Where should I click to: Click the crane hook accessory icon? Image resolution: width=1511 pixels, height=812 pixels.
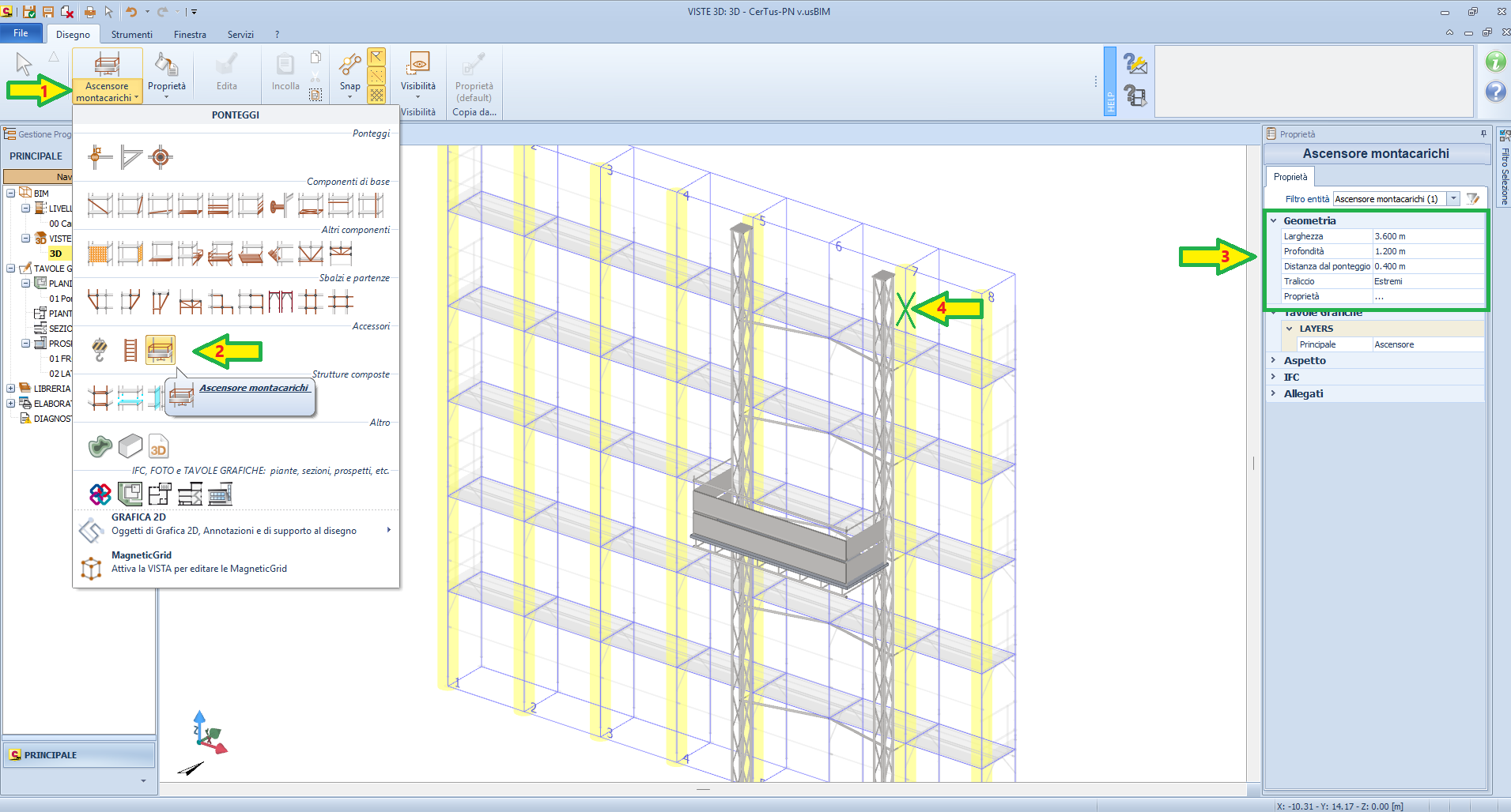point(100,349)
